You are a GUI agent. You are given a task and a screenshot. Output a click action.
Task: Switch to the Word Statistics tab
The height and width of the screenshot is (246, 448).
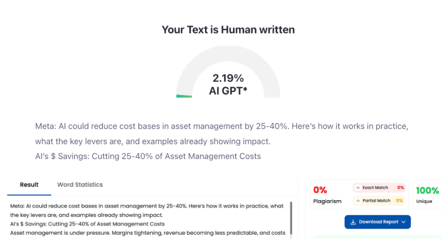click(x=80, y=184)
